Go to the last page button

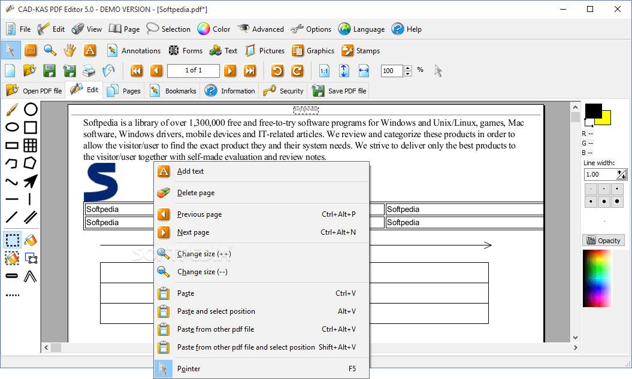pos(250,71)
